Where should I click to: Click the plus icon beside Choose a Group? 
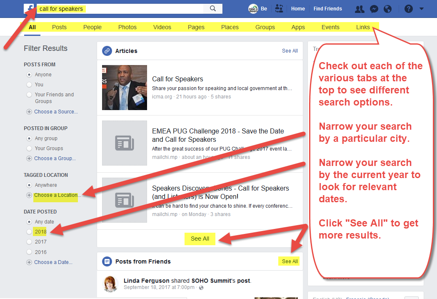(x=29, y=158)
